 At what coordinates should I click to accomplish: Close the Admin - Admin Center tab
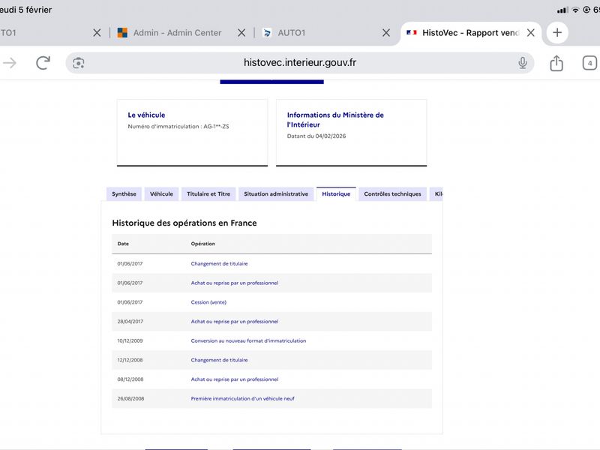click(x=241, y=33)
